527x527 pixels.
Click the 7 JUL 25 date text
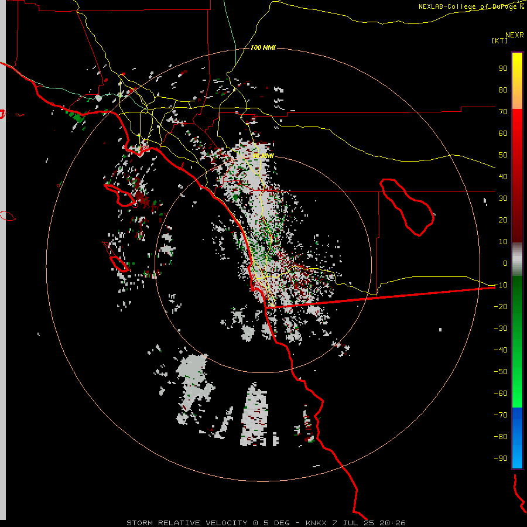point(353,523)
